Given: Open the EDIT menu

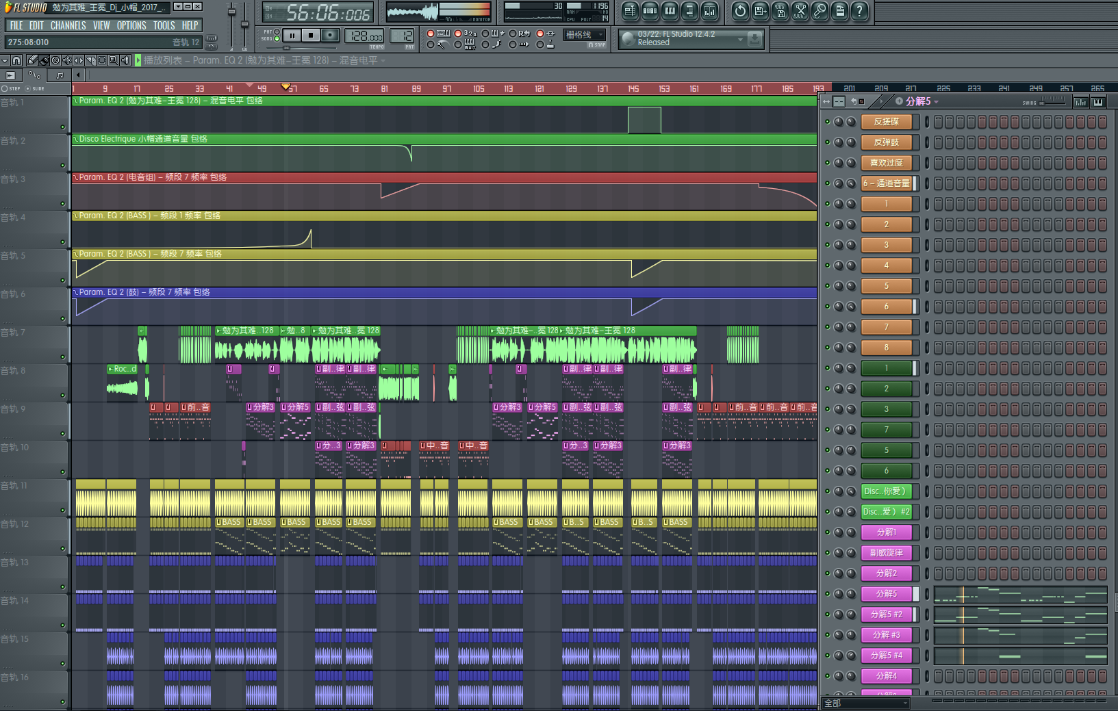Looking at the screenshot, I should (x=36, y=25).
